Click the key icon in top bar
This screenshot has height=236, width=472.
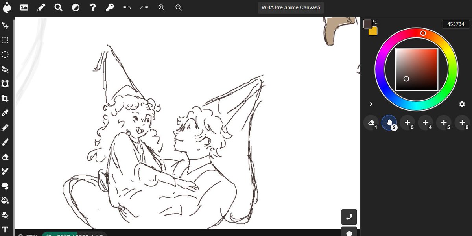pyautogui.click(x=110, y=7)
